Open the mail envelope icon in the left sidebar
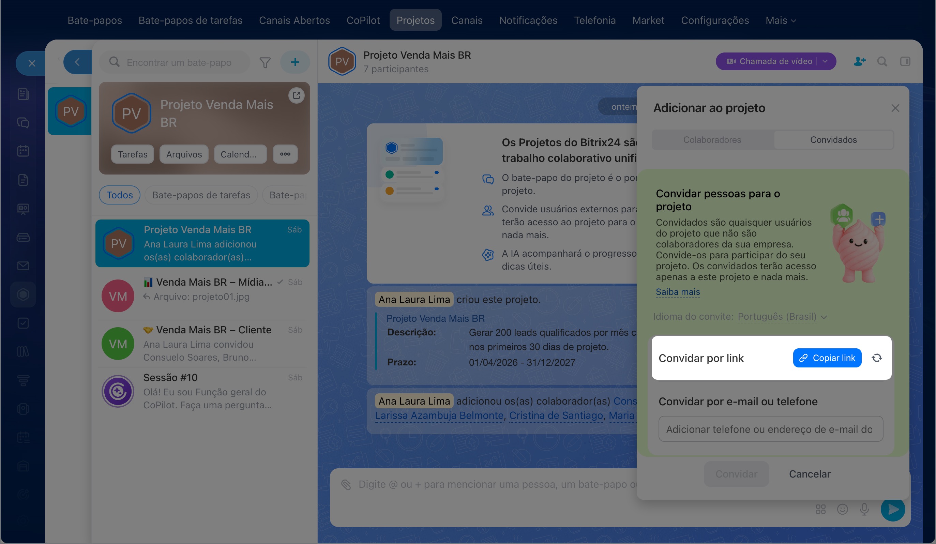The height and width of the screenshot is (544, 936). [x=23, y=266]
